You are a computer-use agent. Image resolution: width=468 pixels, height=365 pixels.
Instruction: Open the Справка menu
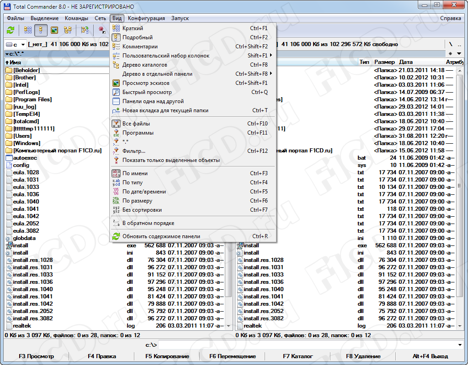click(450, 18)
